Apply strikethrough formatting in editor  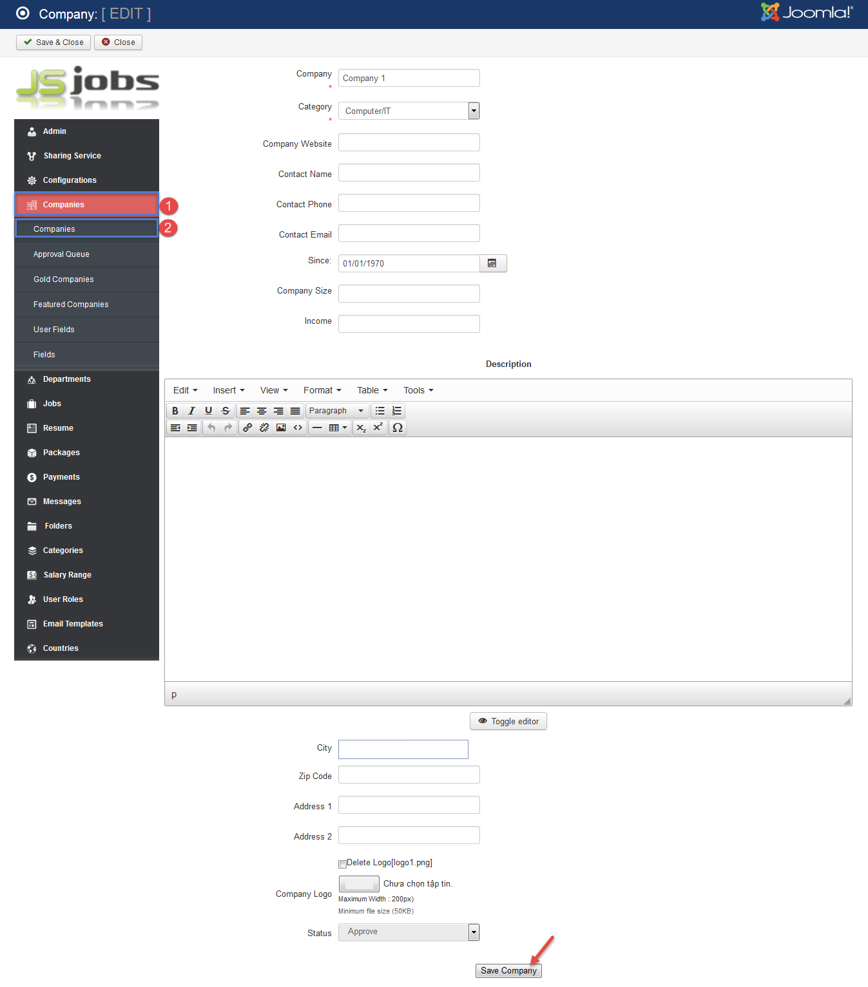click(226, 411)
